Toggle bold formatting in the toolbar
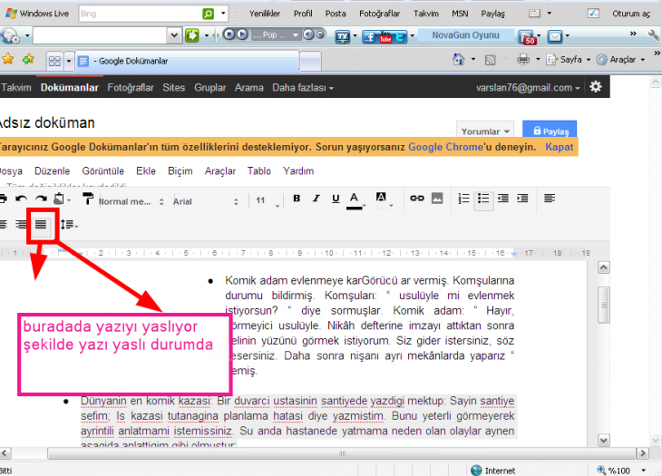Image resolution: width=662 pixels, height=476 pixels. 297,199
